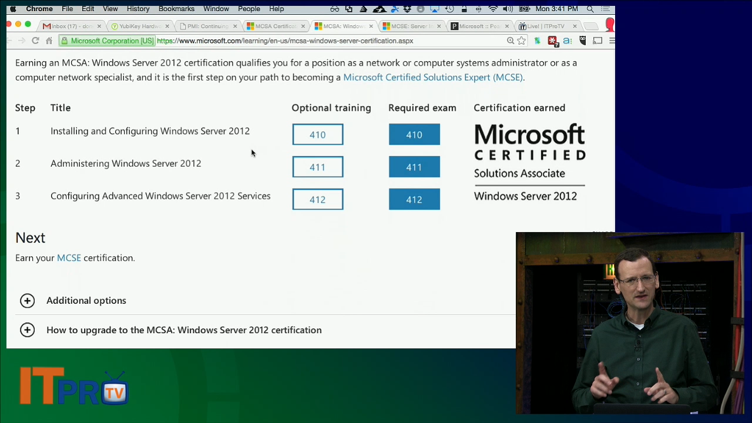Click the padlock icon in menu bar

(x=464, y=9)
